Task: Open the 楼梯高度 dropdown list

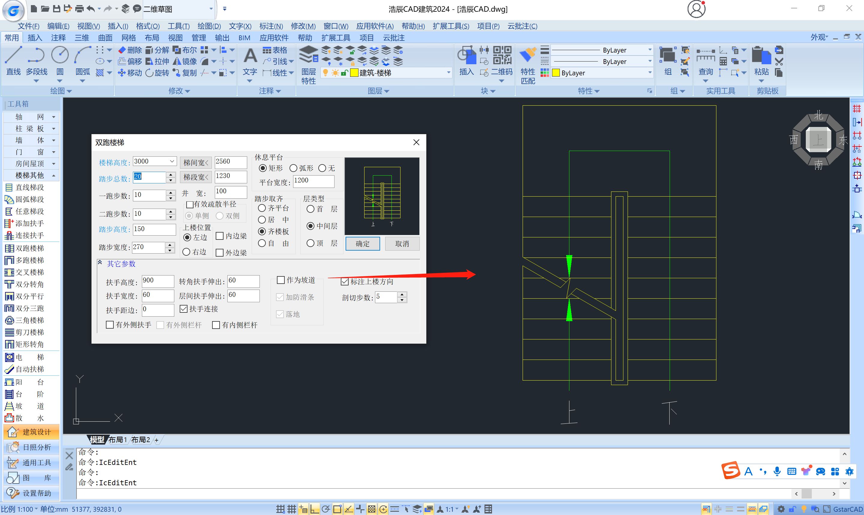Action: [172, 161]
